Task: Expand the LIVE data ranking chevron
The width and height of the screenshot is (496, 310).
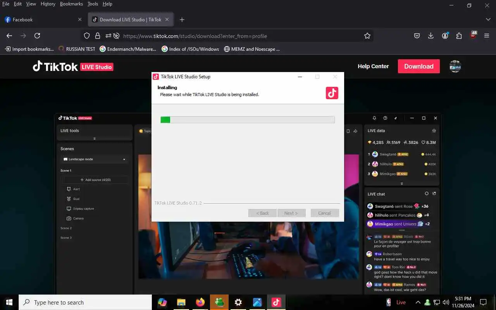Action: click(x=401, y=184)
